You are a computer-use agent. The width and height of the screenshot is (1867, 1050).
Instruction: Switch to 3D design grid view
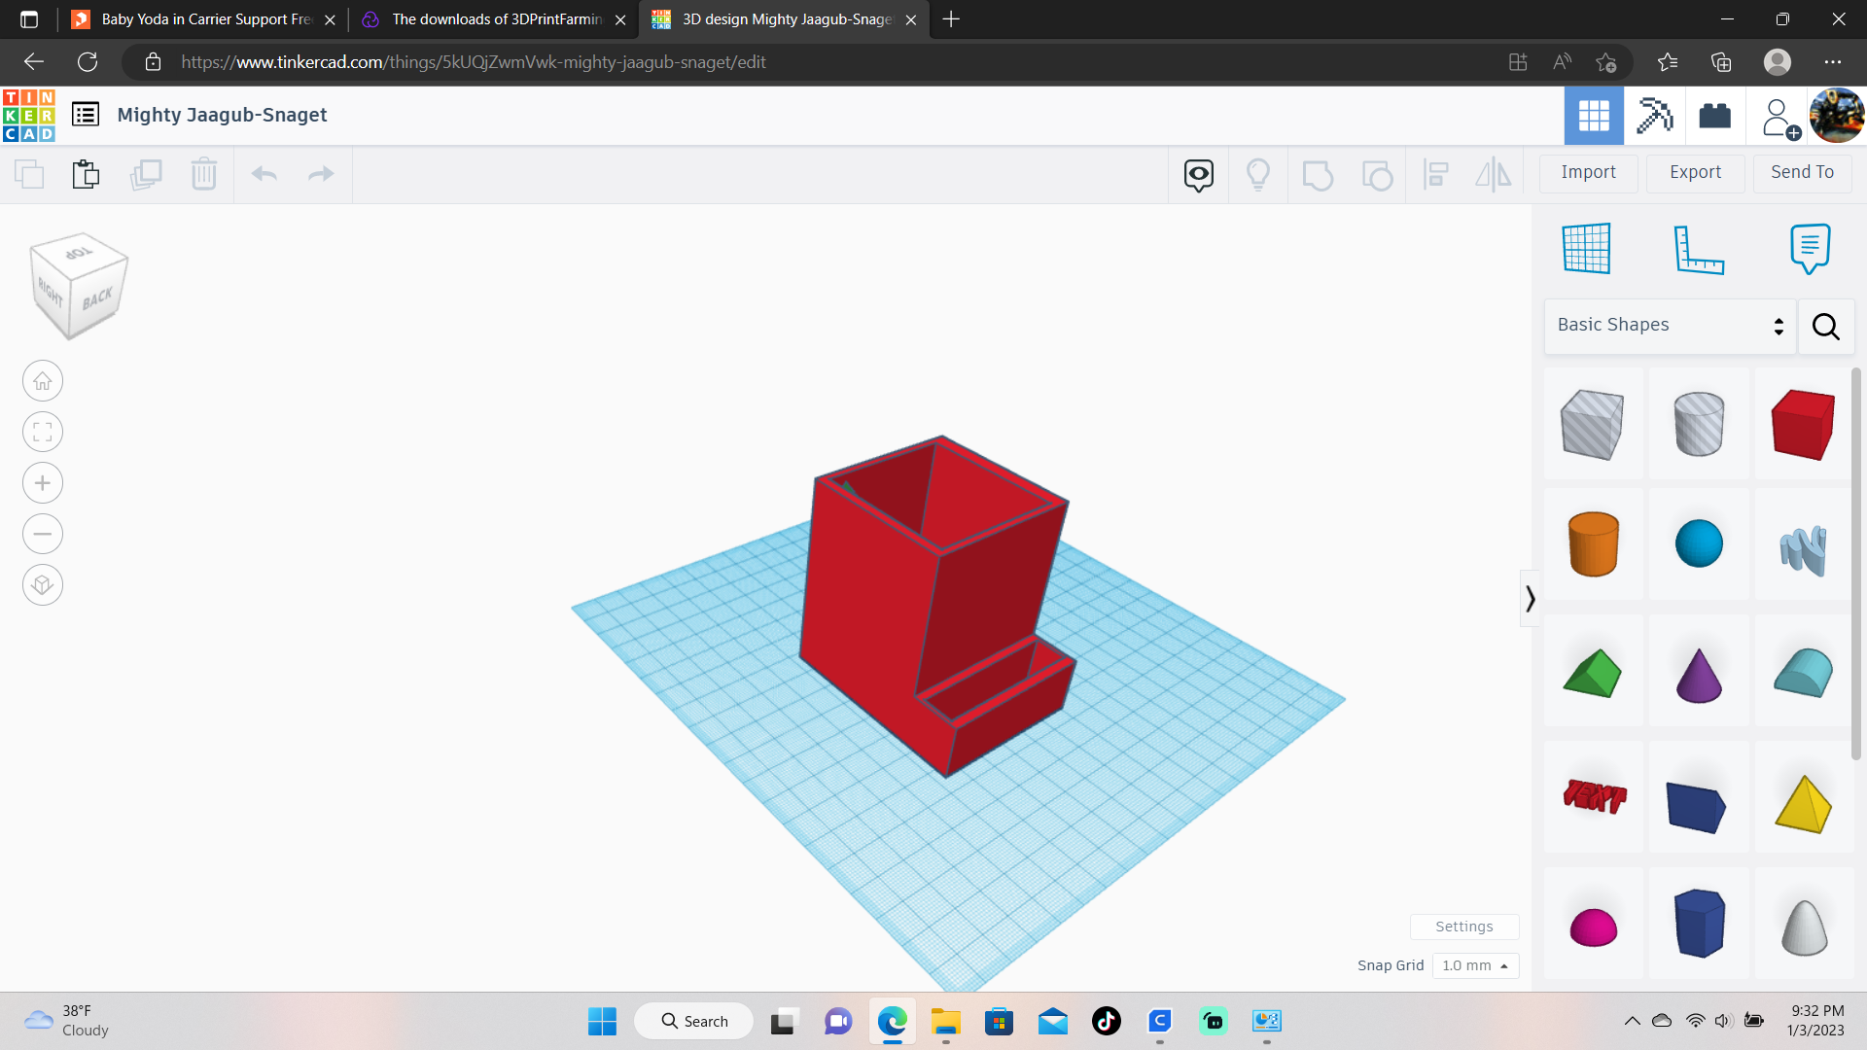pyautogui.click(x=1594, y=116)
